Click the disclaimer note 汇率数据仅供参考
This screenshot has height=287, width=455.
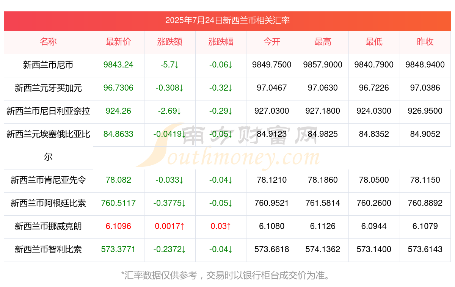point(161,275)
